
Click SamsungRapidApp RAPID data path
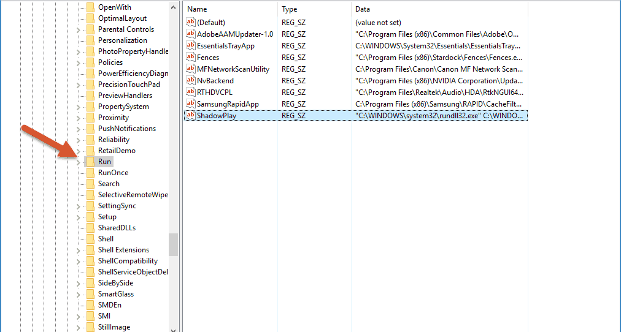pyautogui.click(x=439, y=104)
